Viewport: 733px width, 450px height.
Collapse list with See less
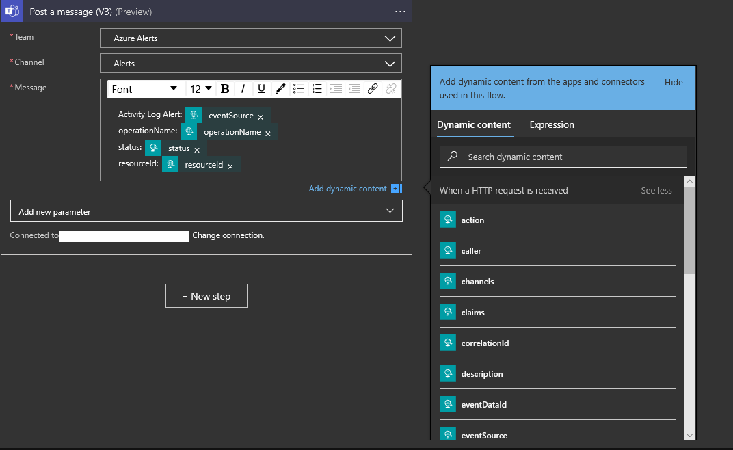click(x=656, y=190)
